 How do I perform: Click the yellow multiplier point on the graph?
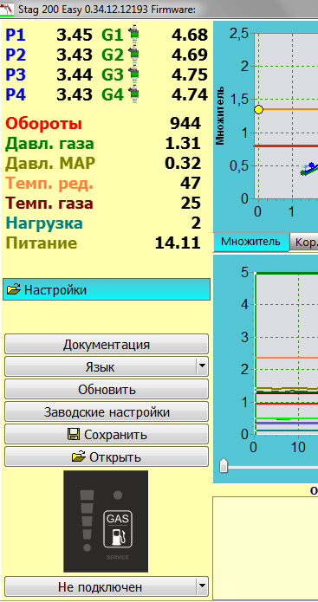[258, 109]
